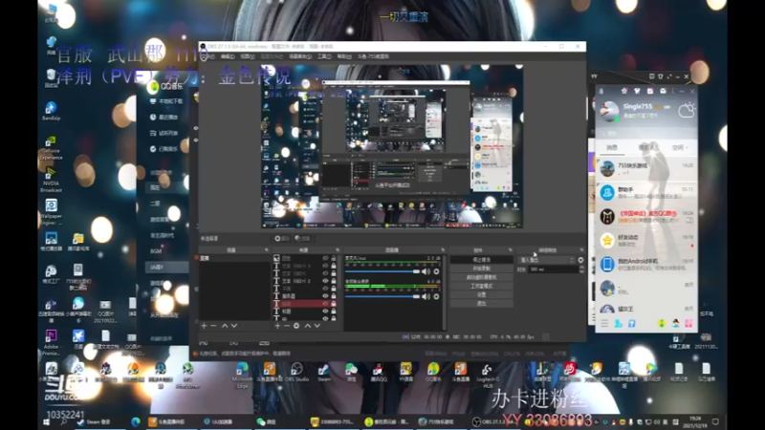The image size is (765, 430).
Task: Click 开始录制 button in OBS controls
Action: [x=481, y=269]
